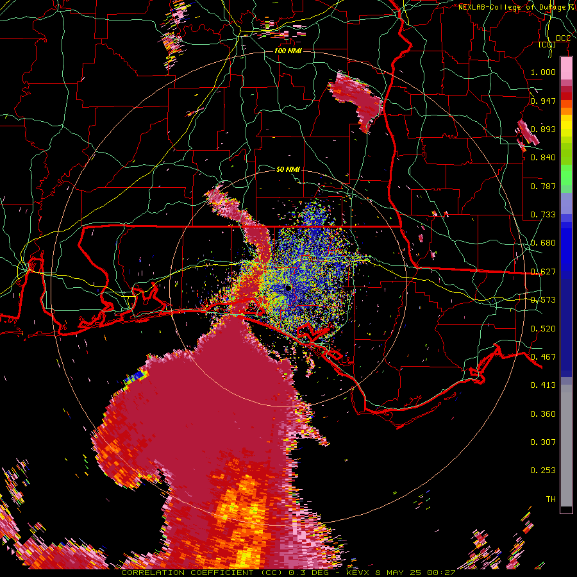Screen dimensions: 577x577
Task: Click the 0.680 scale value
Action: click(x=543, y=243)
